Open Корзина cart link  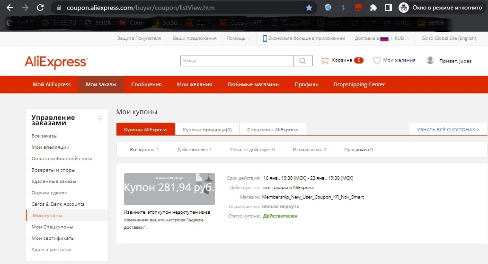(342, 60)
